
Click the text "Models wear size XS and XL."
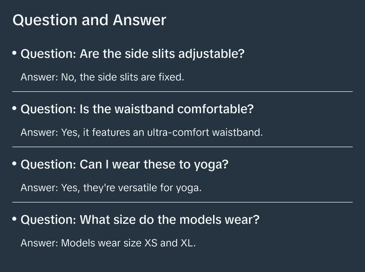pos(128,243)
